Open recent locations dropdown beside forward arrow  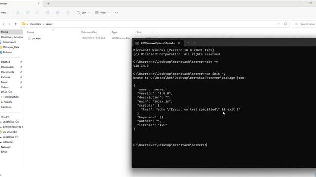[x=9, y=24]
